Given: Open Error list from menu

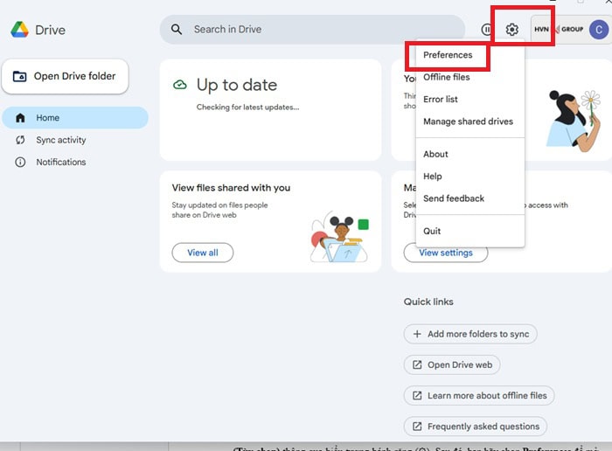Looking at the screenshot, I should coord(441,100).
